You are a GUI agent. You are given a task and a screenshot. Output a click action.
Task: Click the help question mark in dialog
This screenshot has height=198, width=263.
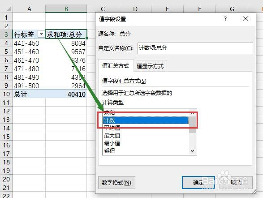(x=225, y=19)
